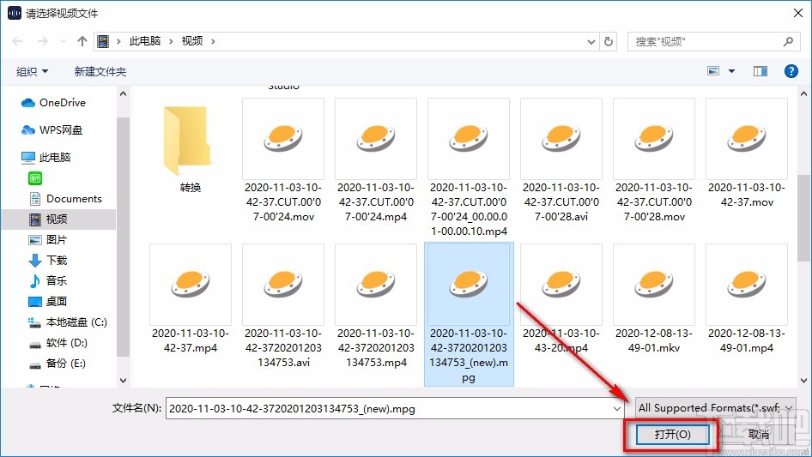
Task: Open the help button
Action: (791, 71)
